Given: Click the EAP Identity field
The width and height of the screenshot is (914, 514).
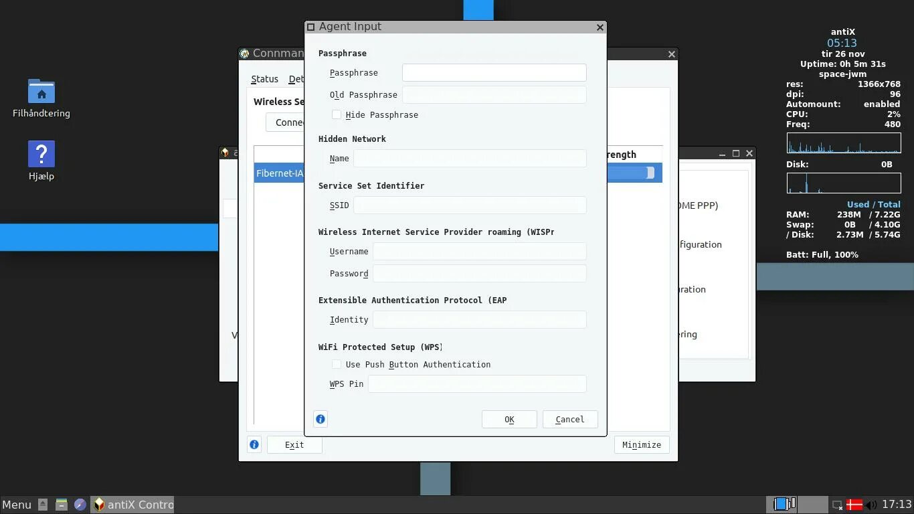Looking at the screenshot, I should (479, 319).
